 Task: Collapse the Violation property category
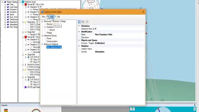click(79, 46)
